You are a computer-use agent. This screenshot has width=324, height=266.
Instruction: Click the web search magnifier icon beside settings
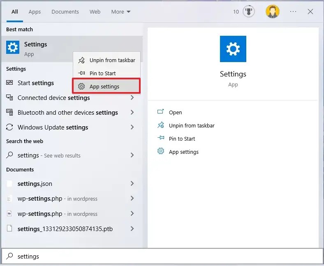[9, 155]
